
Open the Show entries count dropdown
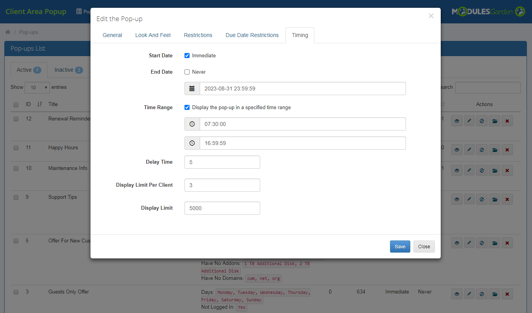coord(37,87)
